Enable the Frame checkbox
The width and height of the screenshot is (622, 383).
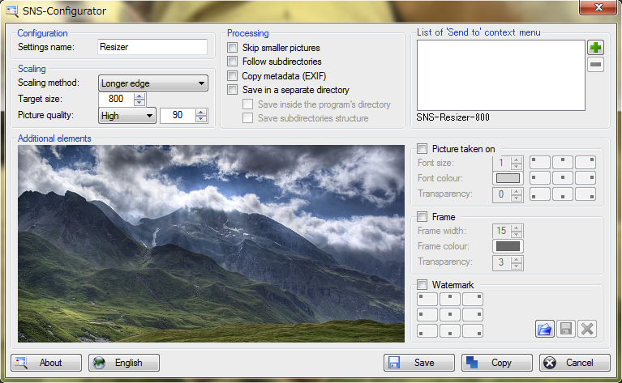click(x=422, y=217)
